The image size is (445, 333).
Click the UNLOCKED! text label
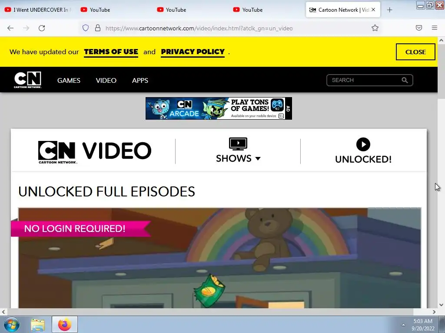pyautogui.click(x=363, y=159)
